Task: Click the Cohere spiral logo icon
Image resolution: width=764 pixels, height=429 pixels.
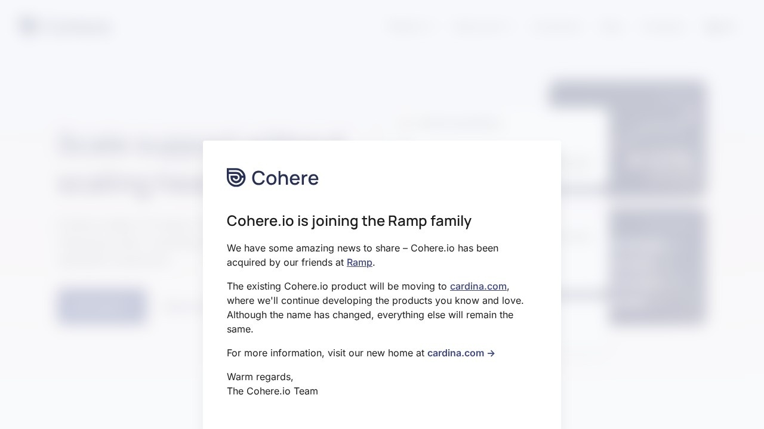Action: pyautogui.click(x=236, y=177)
